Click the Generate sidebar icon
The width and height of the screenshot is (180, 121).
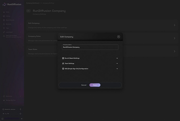(4, 24)
